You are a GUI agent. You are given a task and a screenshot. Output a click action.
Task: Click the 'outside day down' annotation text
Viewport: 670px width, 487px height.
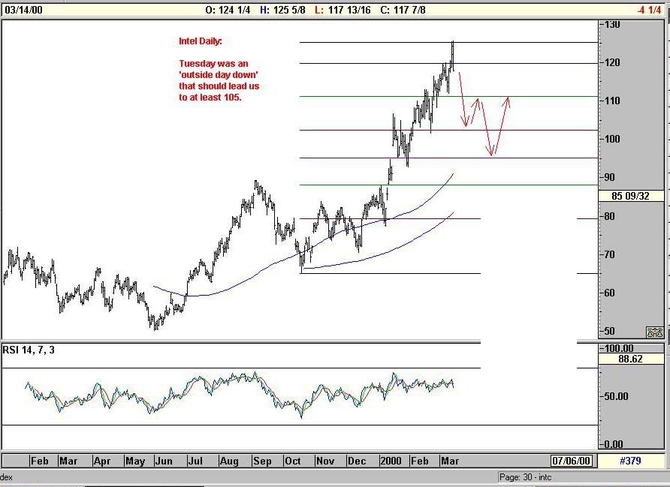(x=219, y=75)
